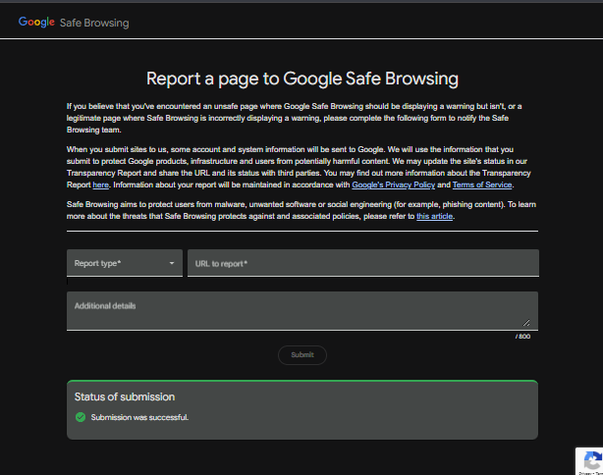Screen dimensions: 603x475
Task: Click the 'Safe Browsing' header text
Action: [x=94, y=23]
